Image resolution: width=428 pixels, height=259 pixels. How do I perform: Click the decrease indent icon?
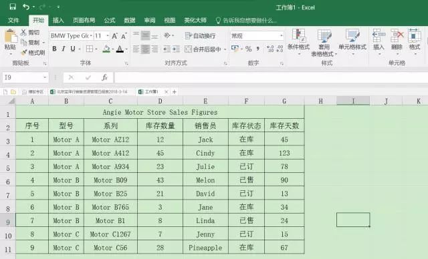tap(167, 49)
